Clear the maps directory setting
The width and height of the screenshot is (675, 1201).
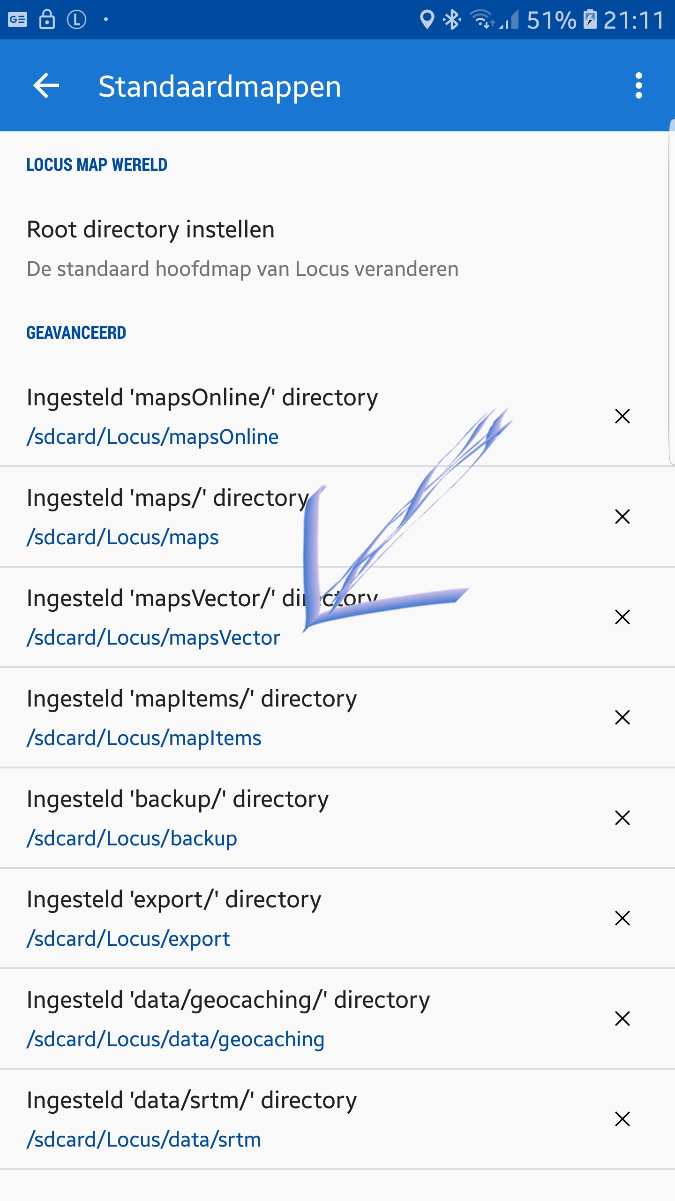click(622, 517)
